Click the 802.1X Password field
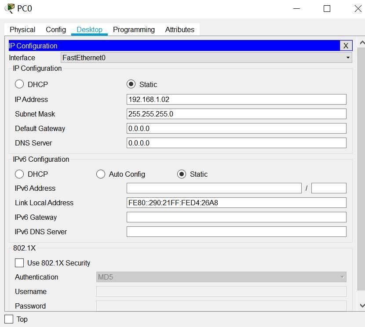Viewport: 365px width, 327px height. point(221,306)
